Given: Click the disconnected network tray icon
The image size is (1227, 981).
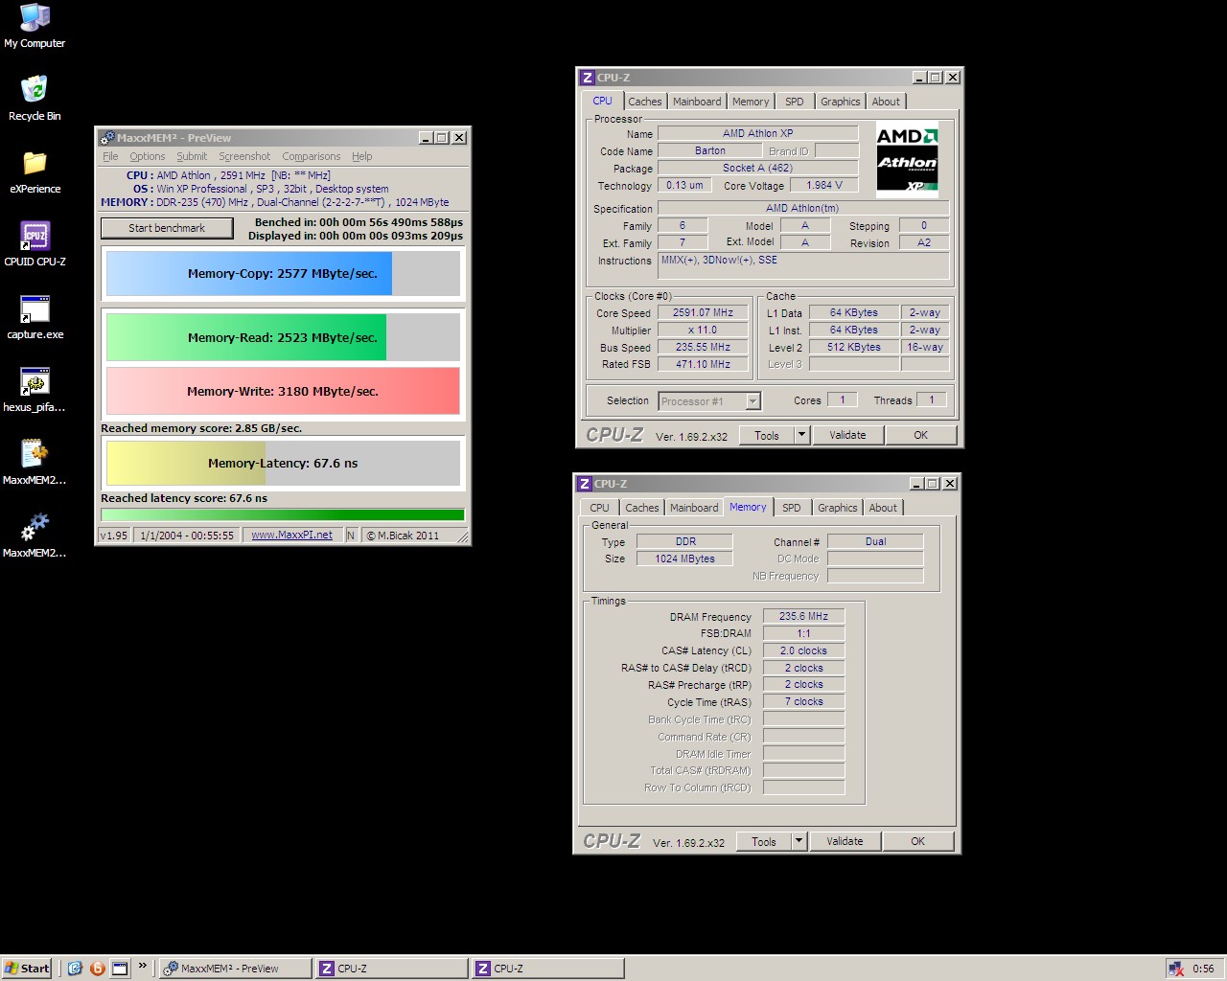Looking at the screenshot, I should [1175, 969].
